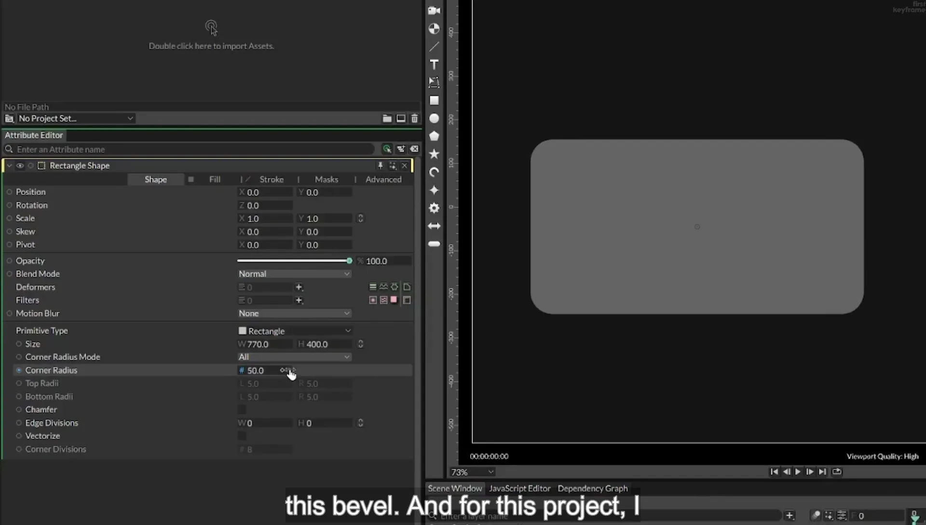Add a Filter with plus button
Image resolution: width=926 pixels, height=525 pixels.
point(299,300)
